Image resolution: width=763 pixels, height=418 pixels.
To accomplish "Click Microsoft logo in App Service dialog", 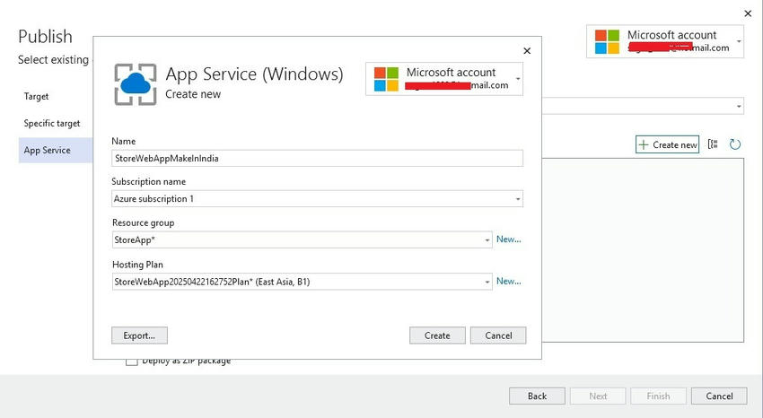I will 386,79.
